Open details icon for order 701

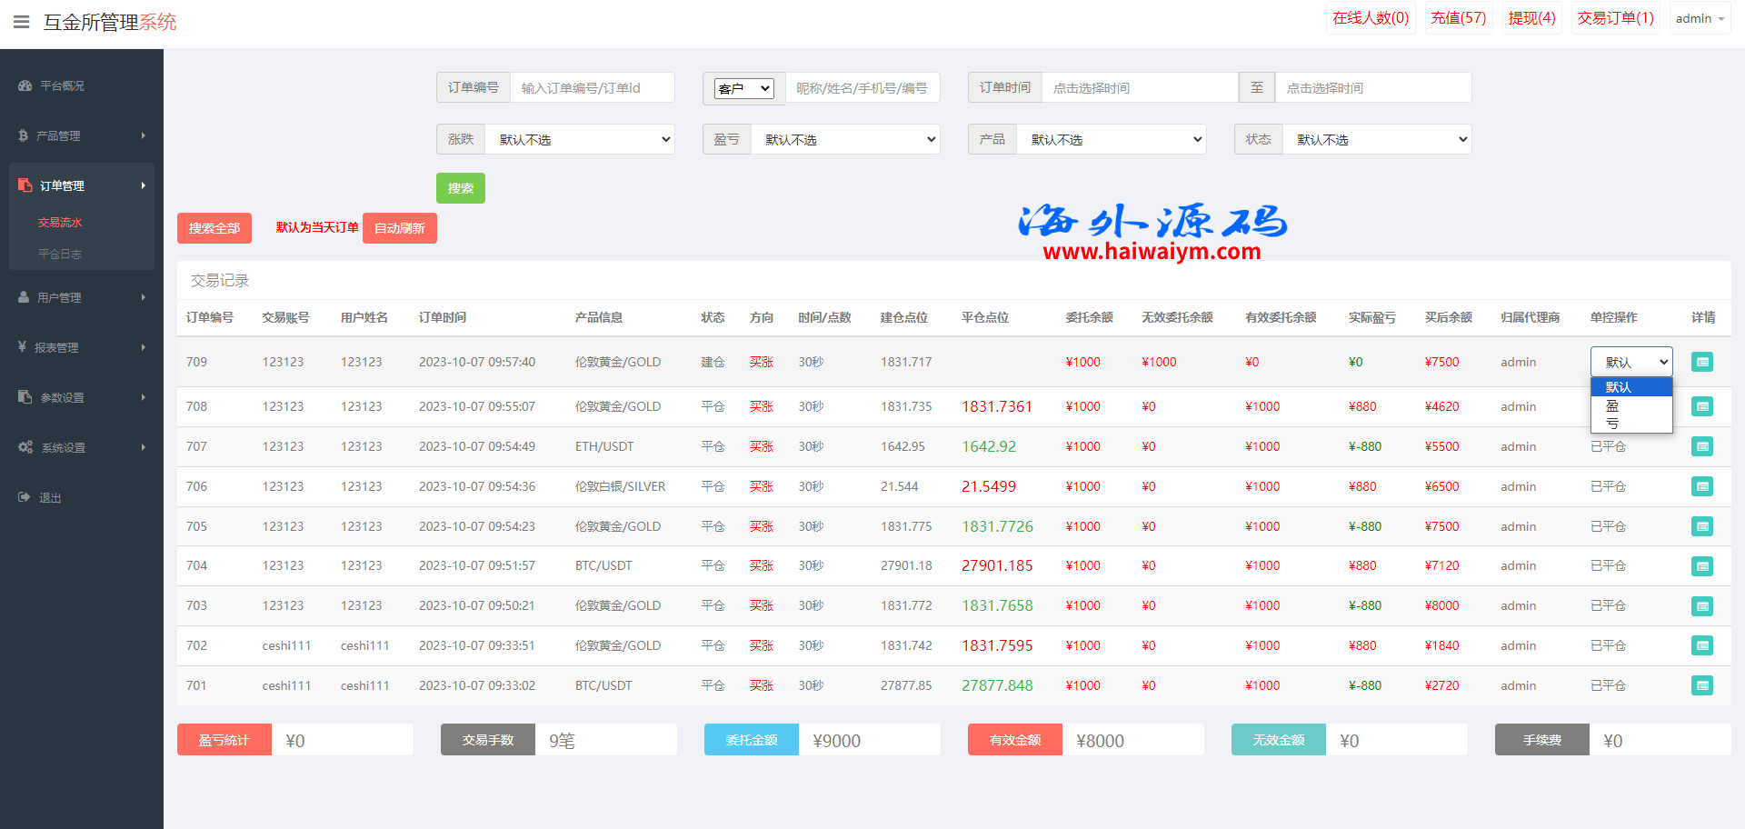click(x=1701, y=685)
